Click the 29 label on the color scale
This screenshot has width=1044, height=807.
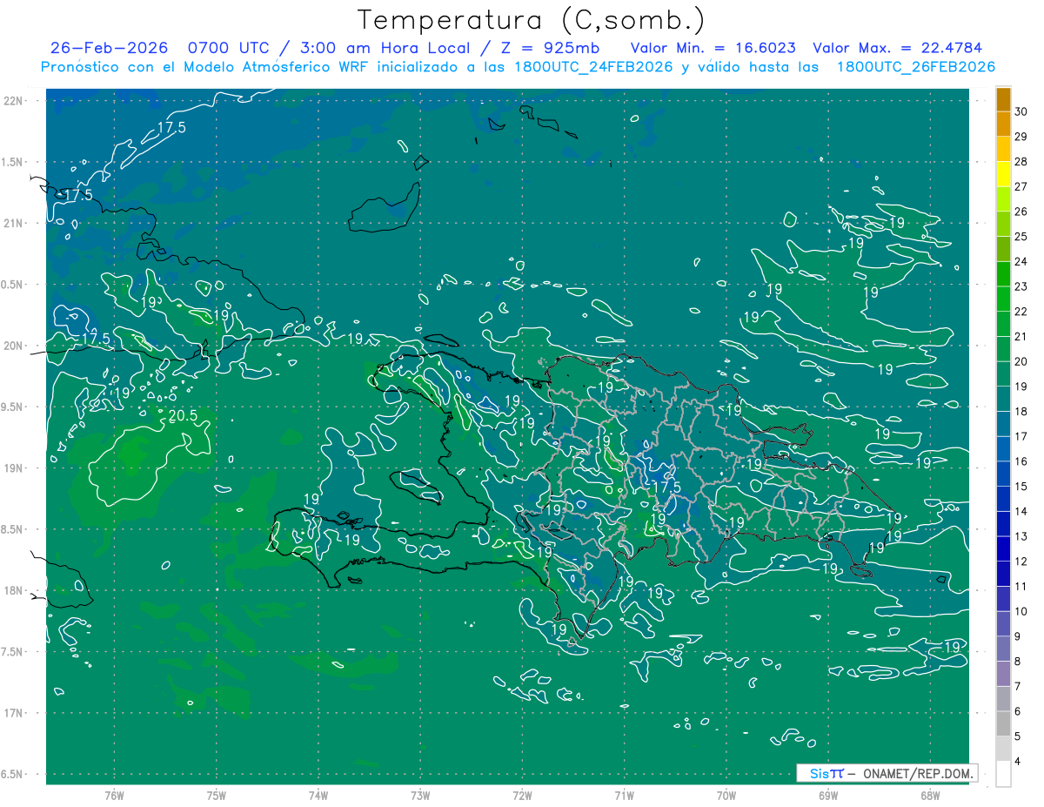pyautogui.click(x=1021, y=137)
